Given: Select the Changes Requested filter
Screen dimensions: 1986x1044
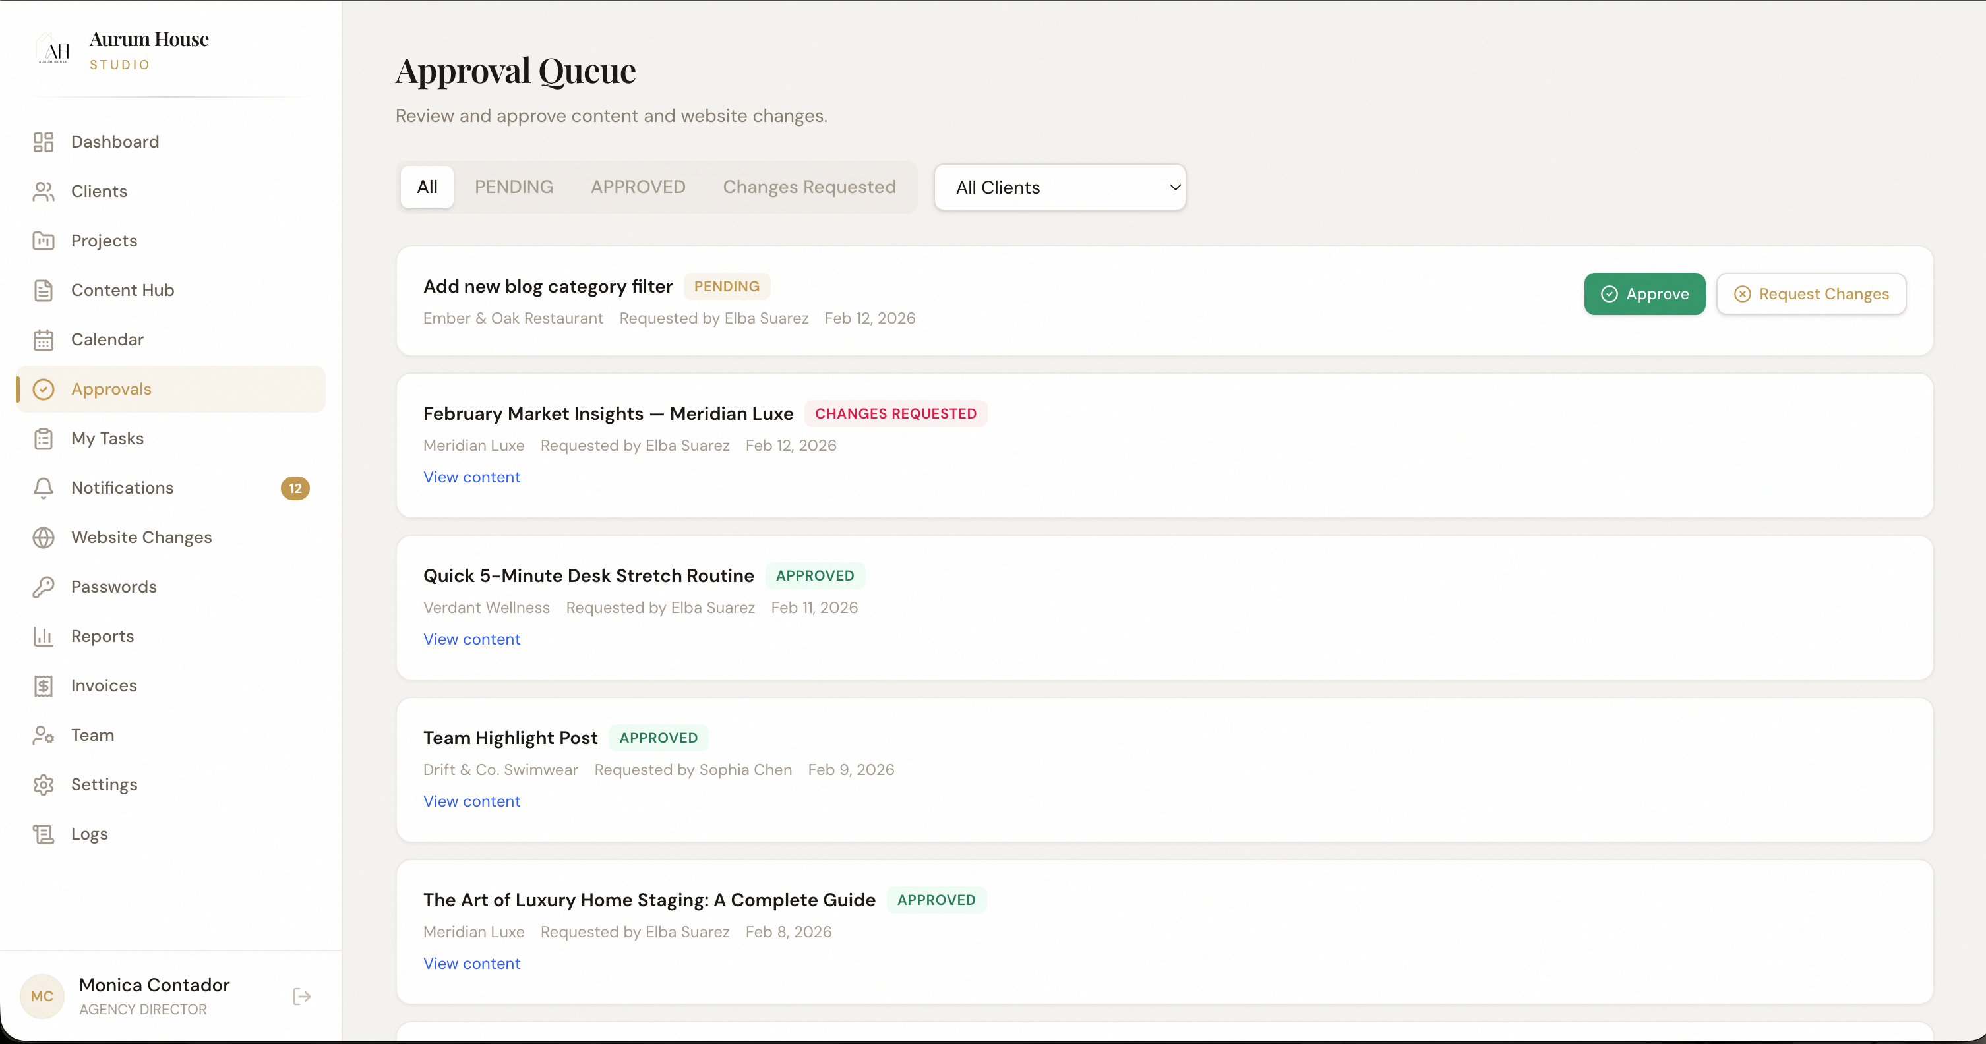Looking at the screenshot, I should pos(810,187).
